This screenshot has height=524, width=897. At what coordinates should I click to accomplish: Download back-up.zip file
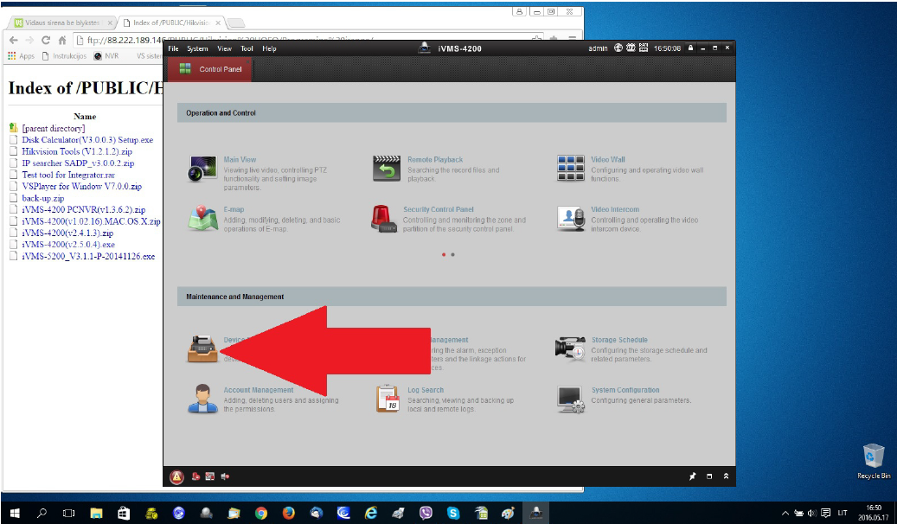click(43, 198)
